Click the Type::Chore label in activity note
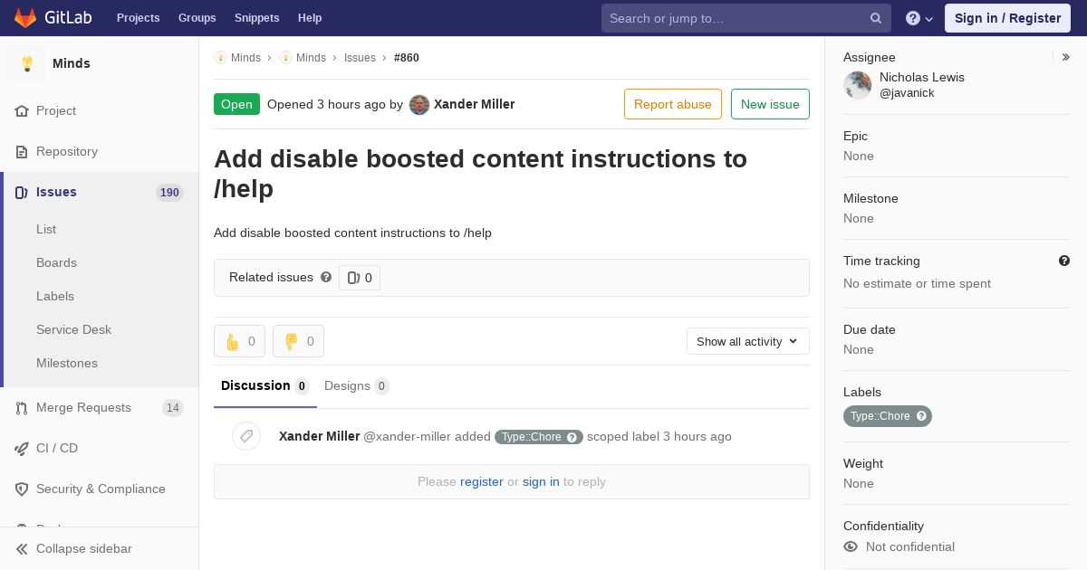 point(532,437)
